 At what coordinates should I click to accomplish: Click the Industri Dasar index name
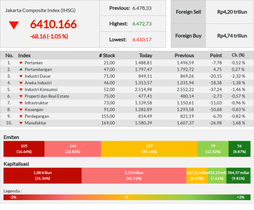tap(38, 76)
